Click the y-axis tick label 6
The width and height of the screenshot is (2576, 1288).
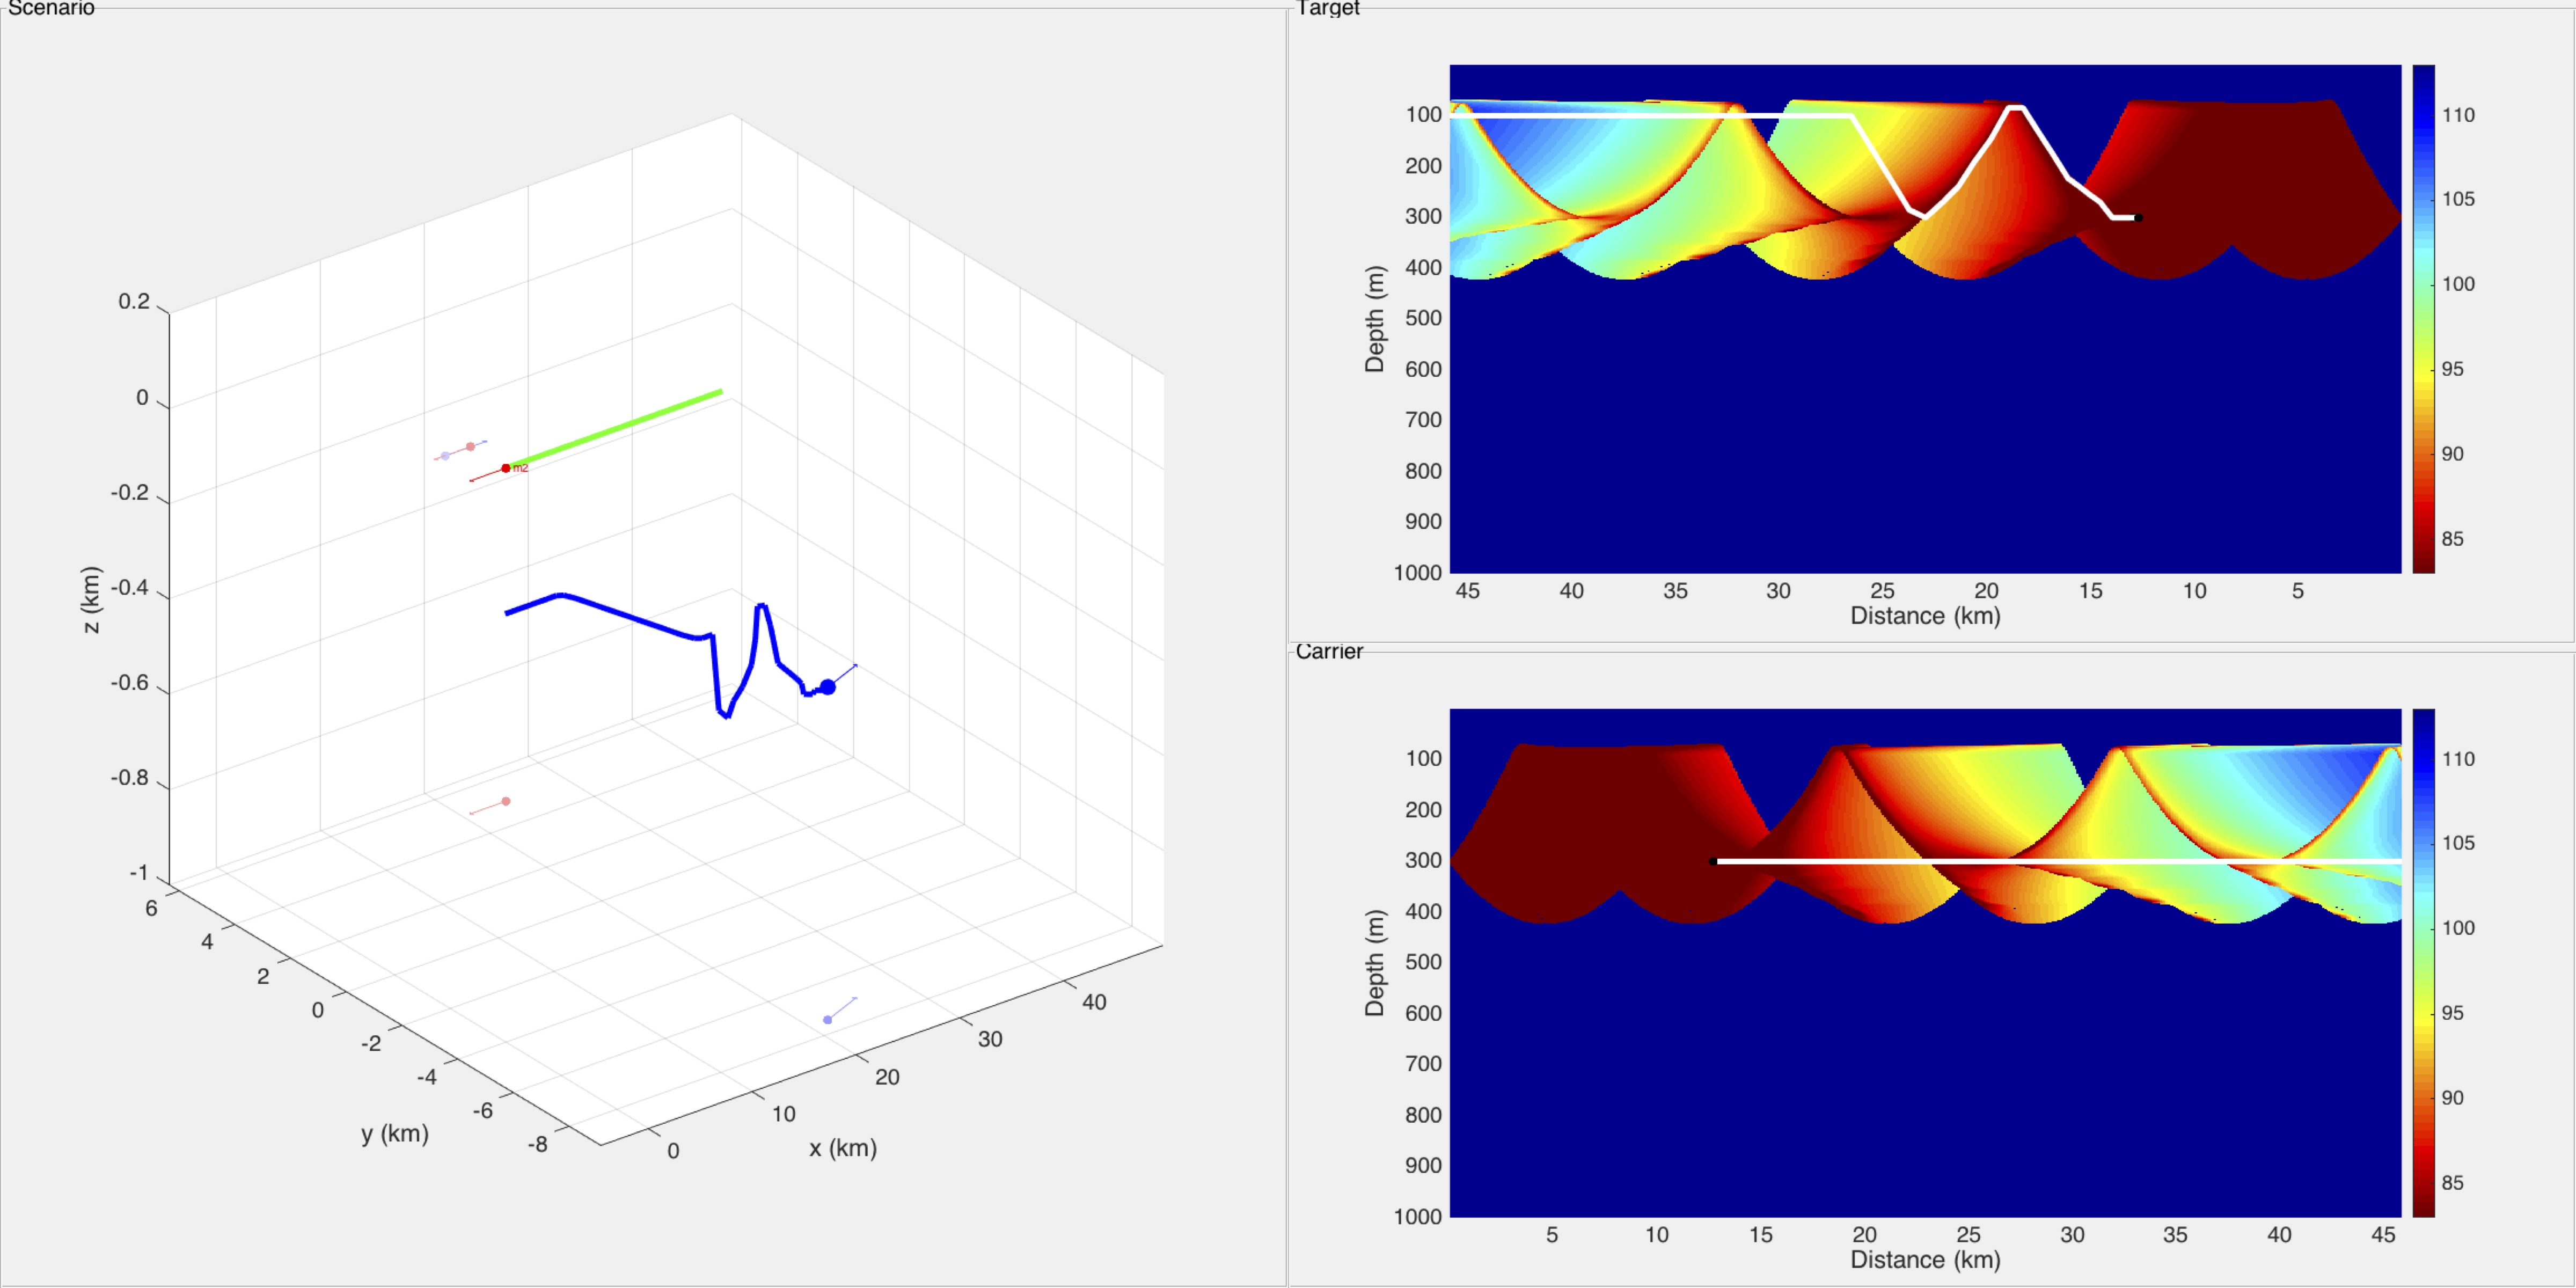tap(151, 908)
